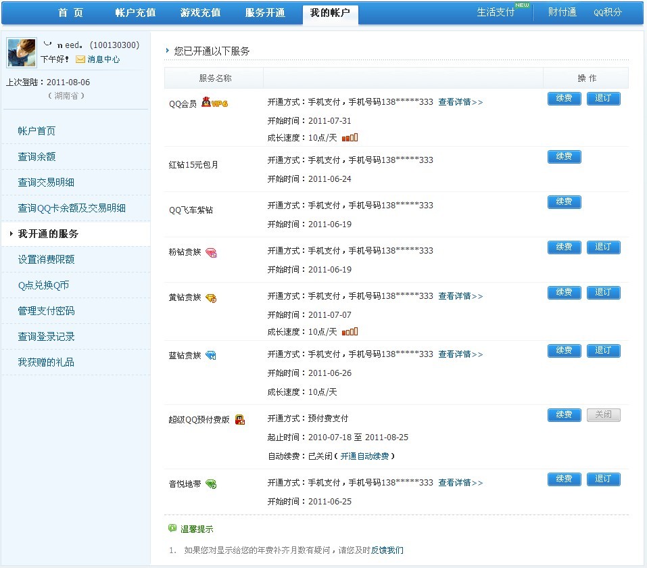Switch to the 游戏充值 tab
Image resolution: width=647 pixels, height=568 pixels.
pyautogui.click(x=201, y=13)
